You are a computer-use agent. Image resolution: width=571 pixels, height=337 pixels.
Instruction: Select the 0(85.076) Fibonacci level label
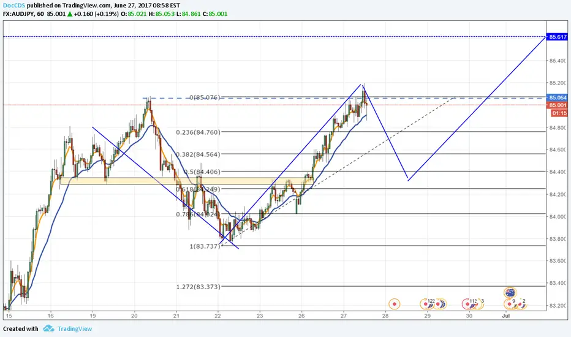[205, 97]
